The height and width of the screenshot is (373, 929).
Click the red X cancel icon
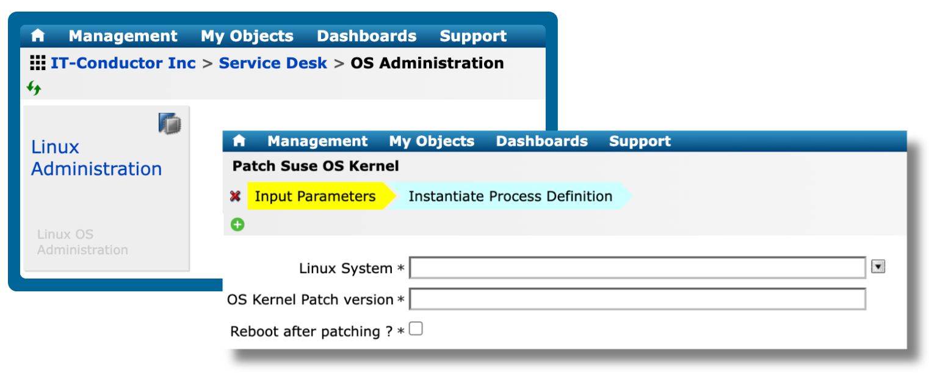coord(235,196)
